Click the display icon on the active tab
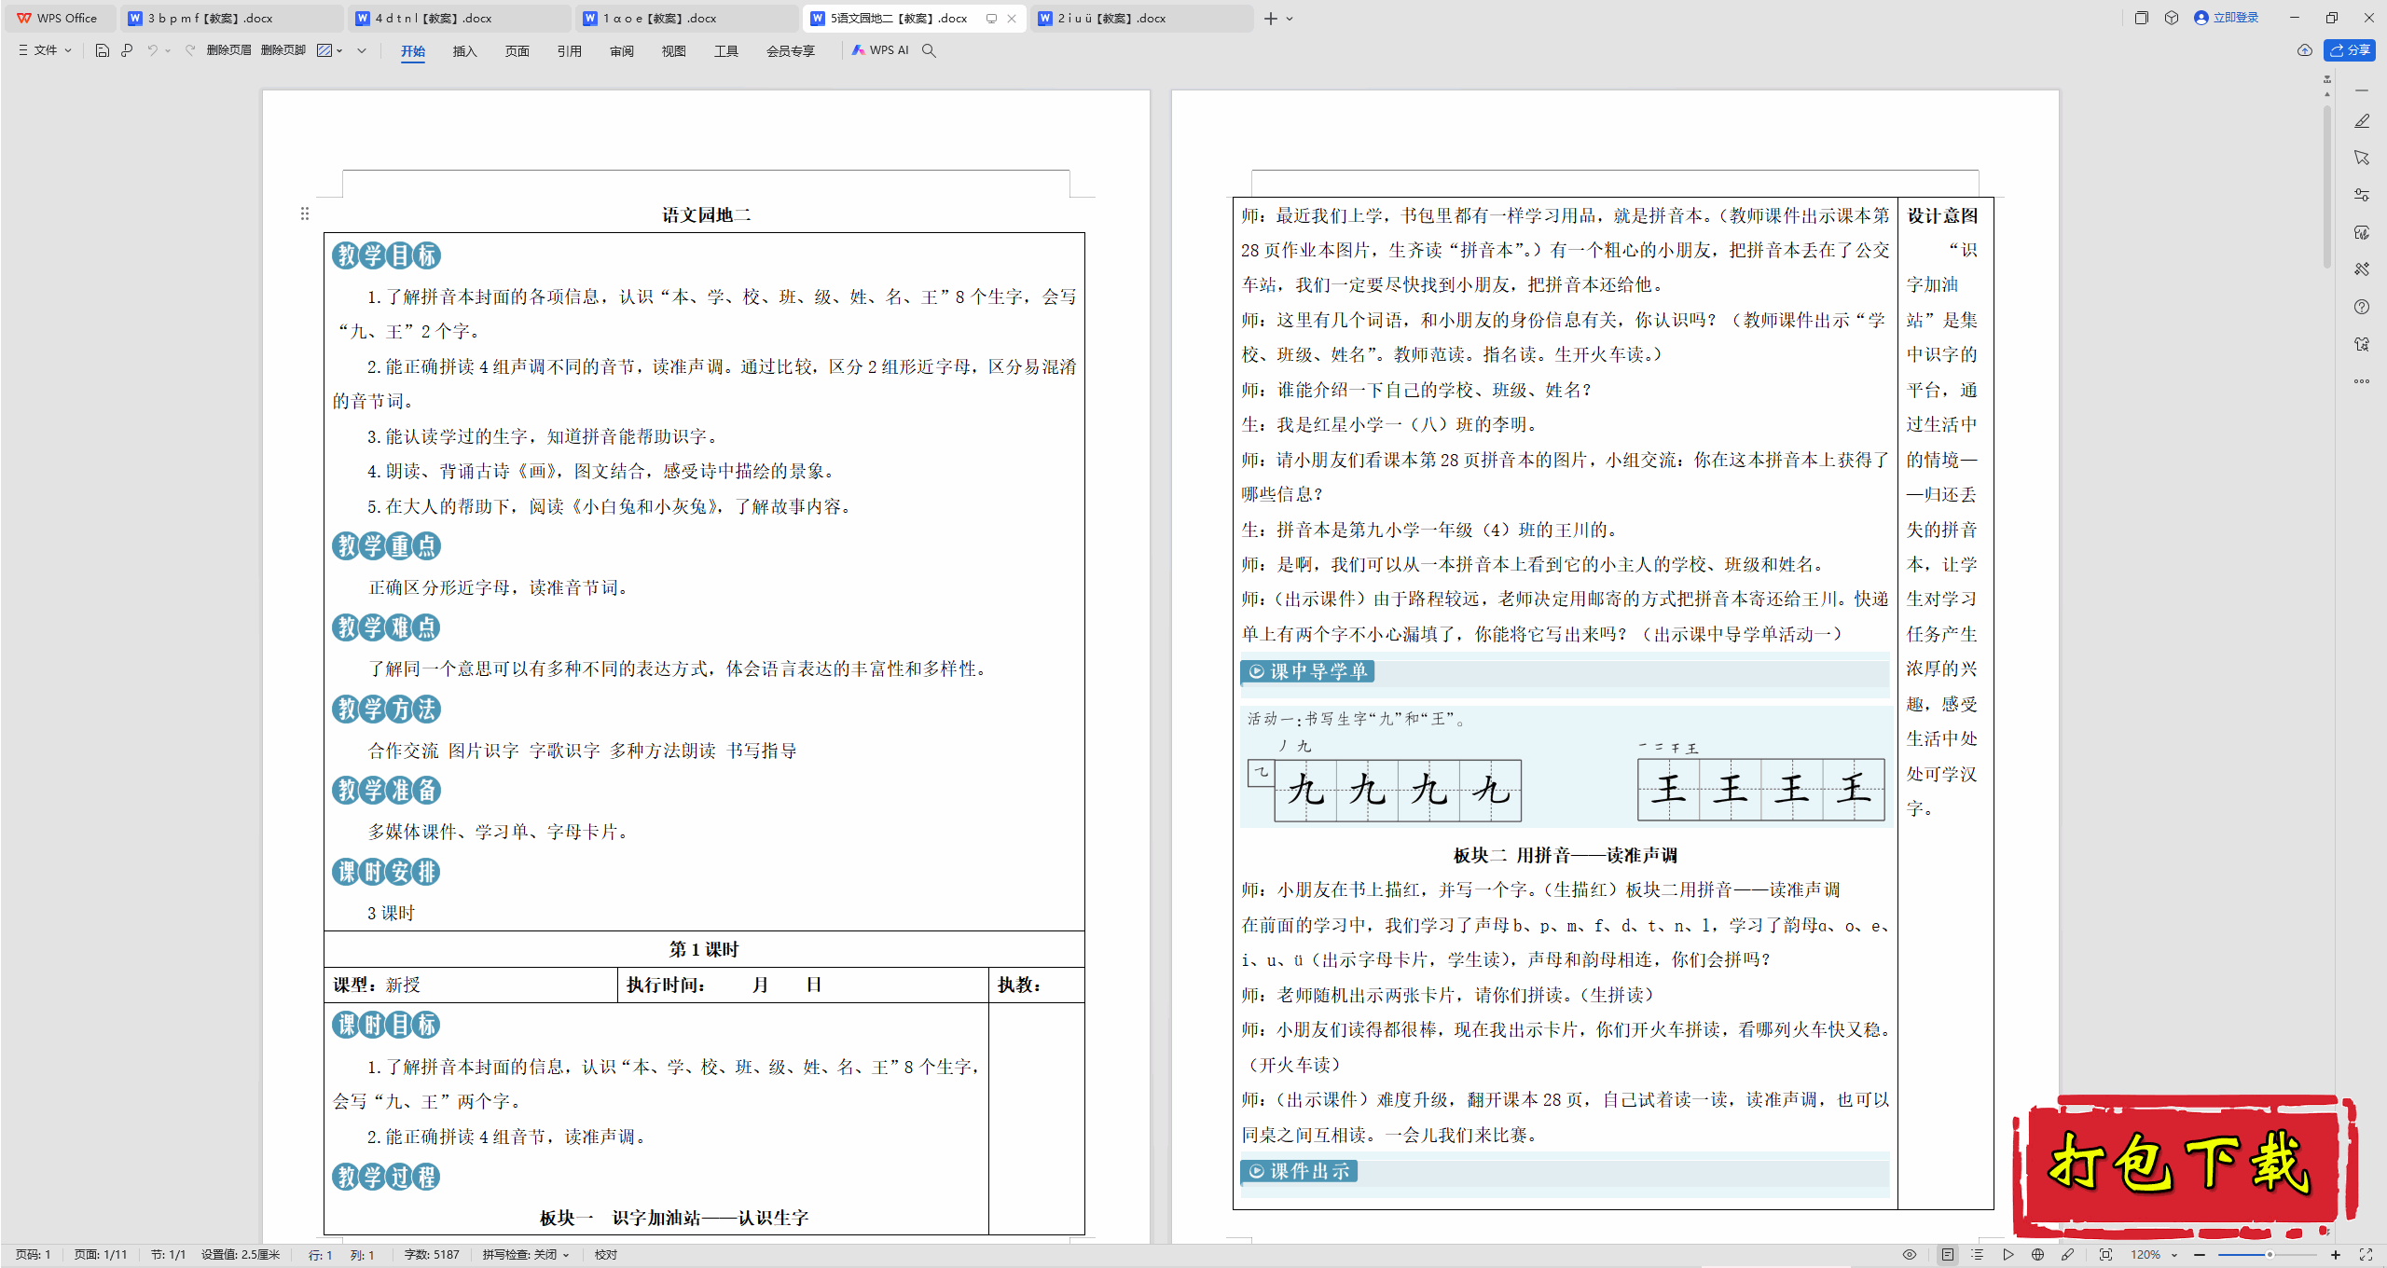2387x1268 pixels. (x=991, y=19)
